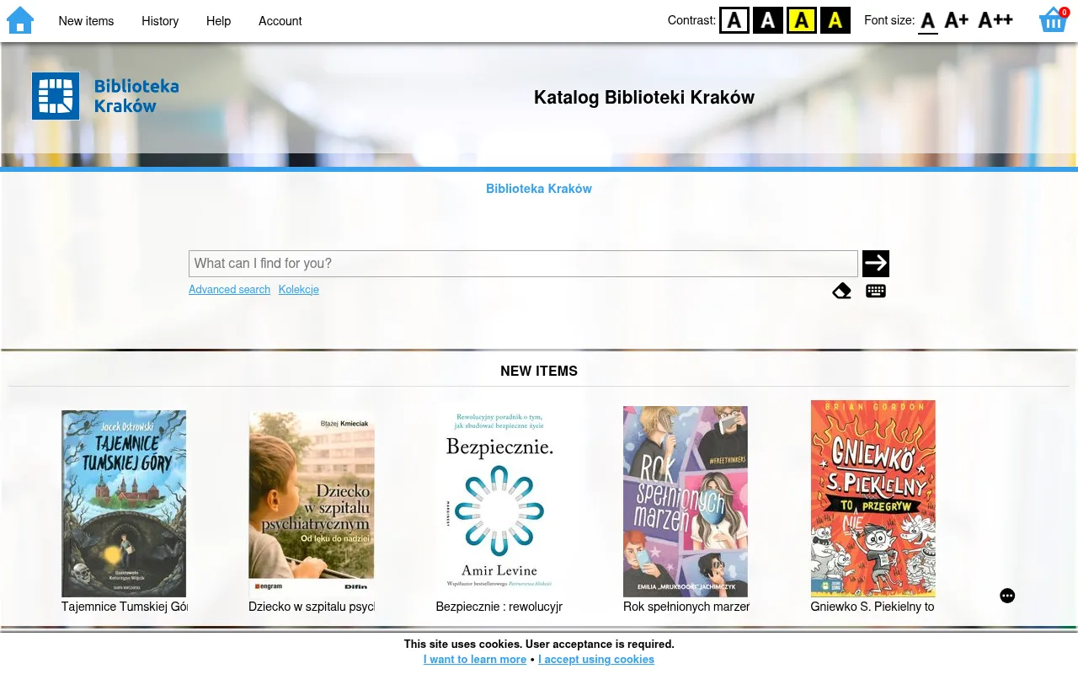This screenshot has height=674, width=1078.
Task: Click the NEW ITEMS heading
Action: tap(539, 371)
